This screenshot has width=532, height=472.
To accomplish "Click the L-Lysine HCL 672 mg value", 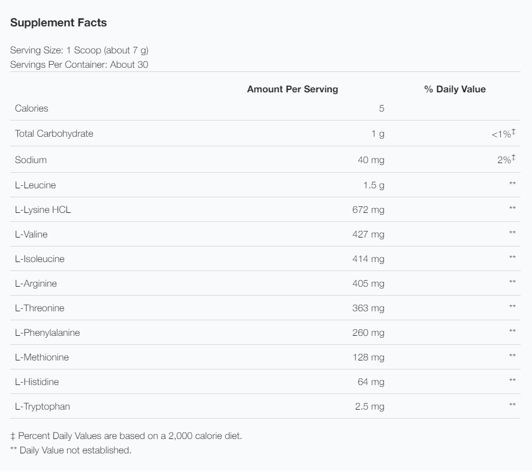I will point(368,210).
